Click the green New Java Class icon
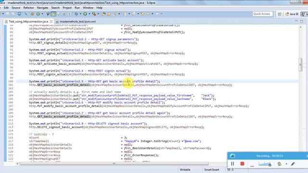The width and height of the screenshot is (308, 173). click(38, 14)
